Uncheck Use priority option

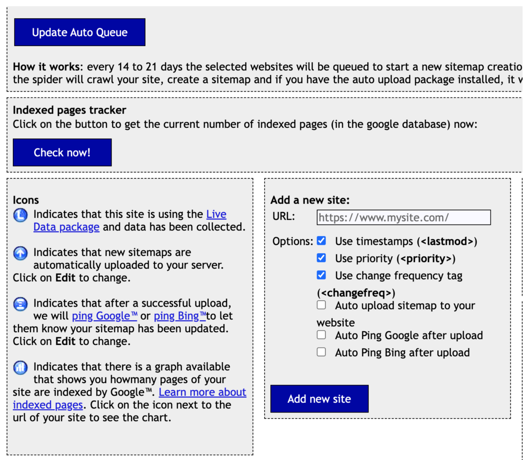click(x=321, y=258)
